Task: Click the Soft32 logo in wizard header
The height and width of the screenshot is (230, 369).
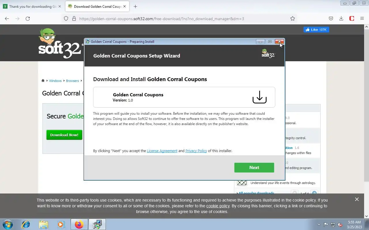Action: tap(268, 53)
